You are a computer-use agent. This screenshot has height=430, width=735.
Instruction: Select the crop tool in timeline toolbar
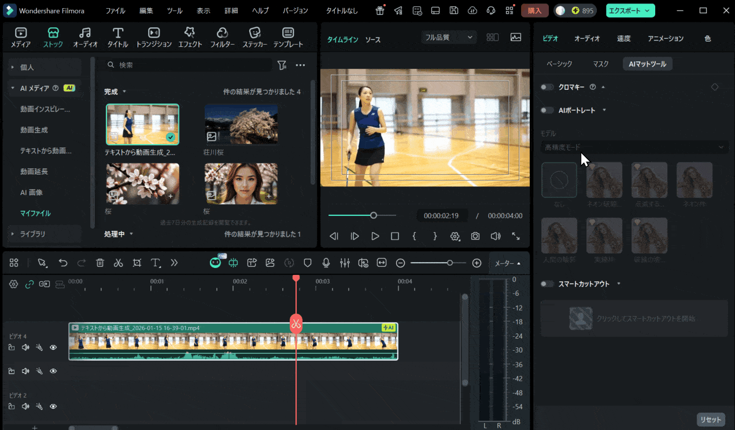(x=137, y=263)
